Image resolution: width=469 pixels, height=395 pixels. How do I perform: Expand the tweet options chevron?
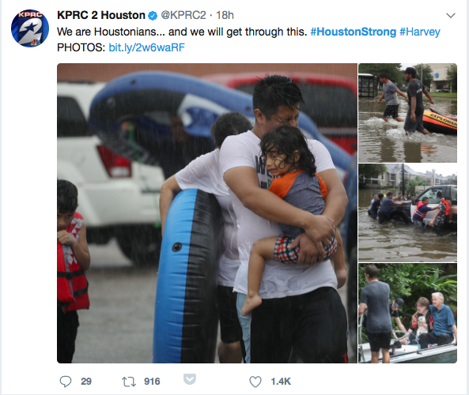click(451, 15)
